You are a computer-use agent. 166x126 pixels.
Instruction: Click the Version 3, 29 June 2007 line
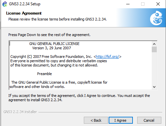(x=52, y=48)
